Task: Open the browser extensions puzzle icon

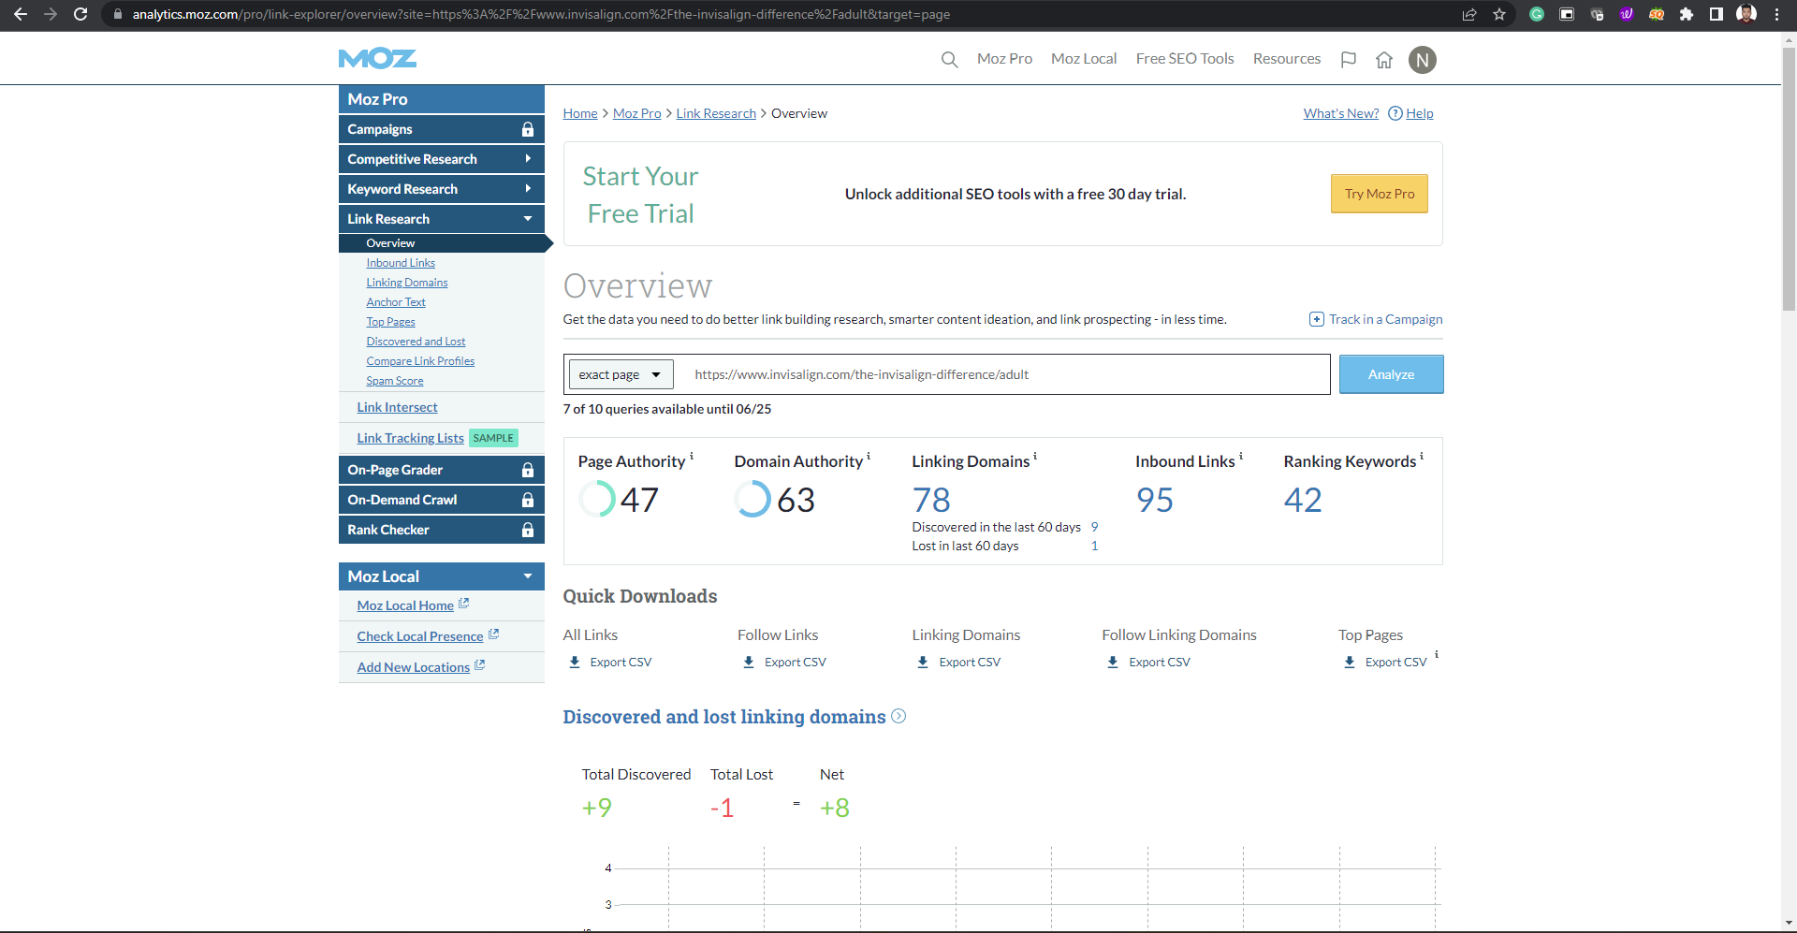Action: (1687, 14)
